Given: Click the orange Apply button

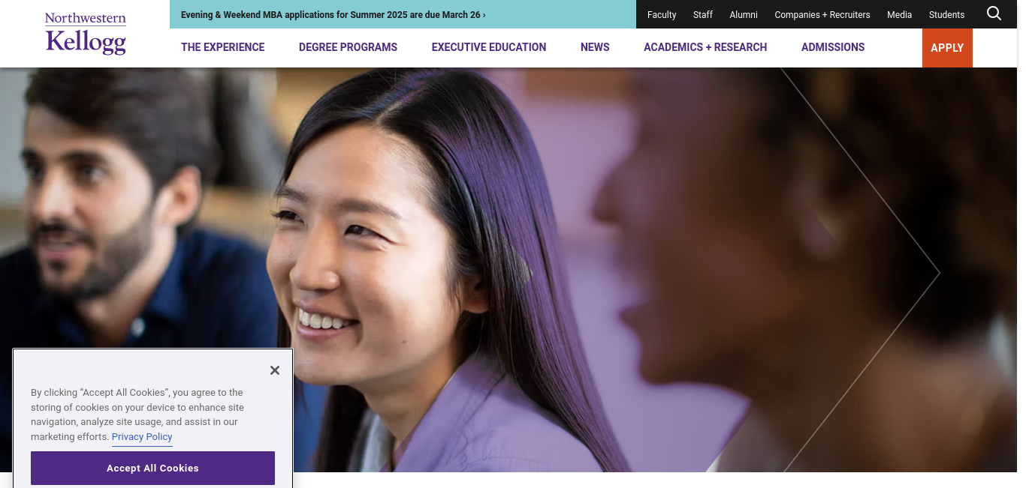Looking at the screenshot, I should click(x=947, y=48).
